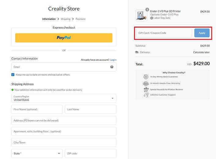
Task: Open the Country/Region dropdown
Action: [x=64, y=98]
